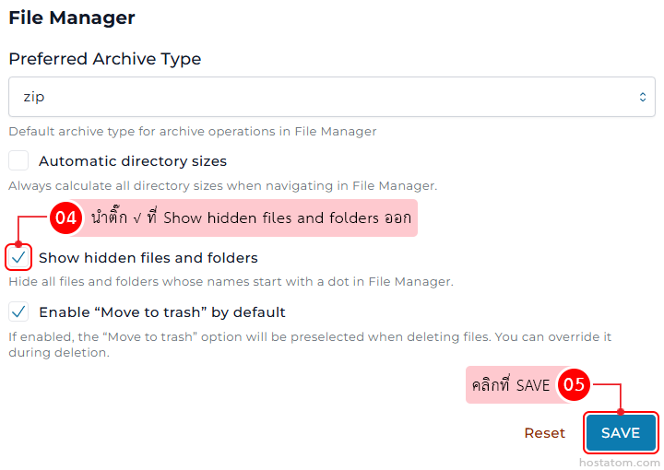Click the Automatic directory sizes label
Image resolution: width=664 pixels, height=470 pixels.
pyautogui.click(x=133, y=161)
